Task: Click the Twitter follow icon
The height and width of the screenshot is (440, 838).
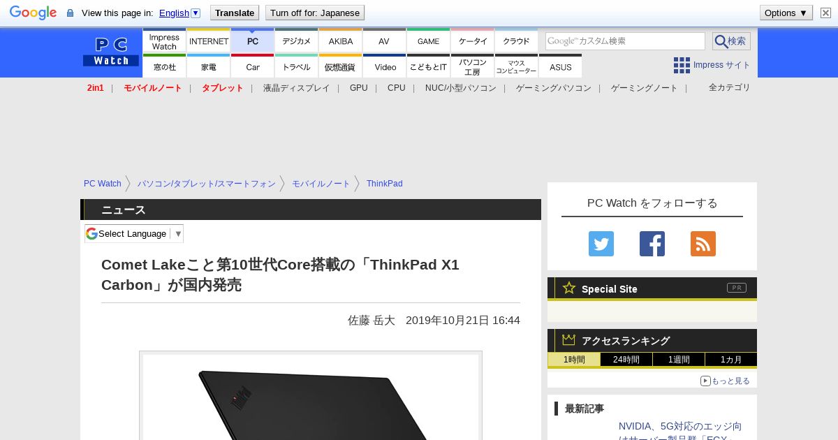Action: pyautogui.click(x=601, y=244)
